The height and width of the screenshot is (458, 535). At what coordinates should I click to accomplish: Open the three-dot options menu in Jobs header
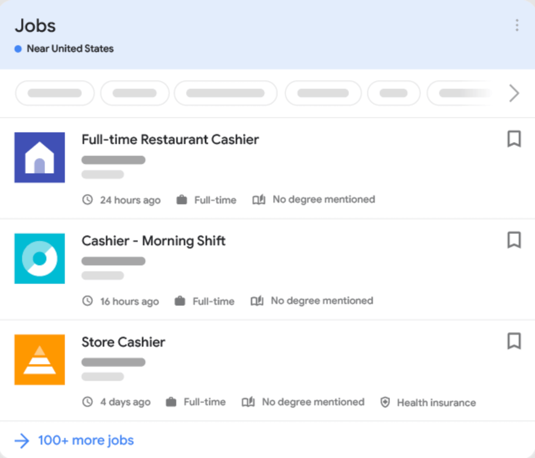(517, 25)
